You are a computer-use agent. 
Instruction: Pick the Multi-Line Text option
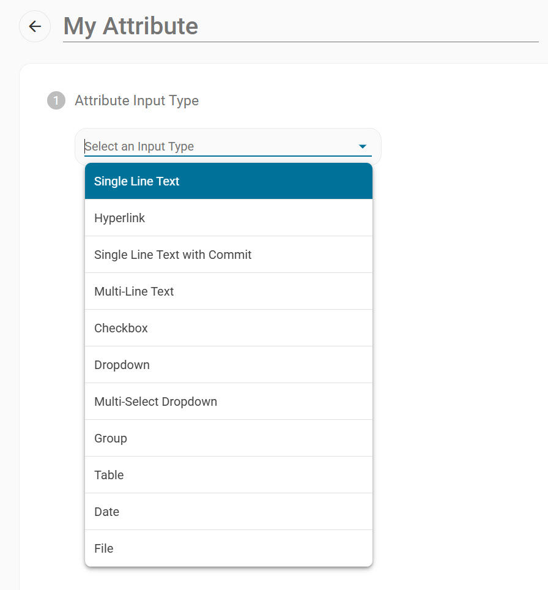coord(229,291)
